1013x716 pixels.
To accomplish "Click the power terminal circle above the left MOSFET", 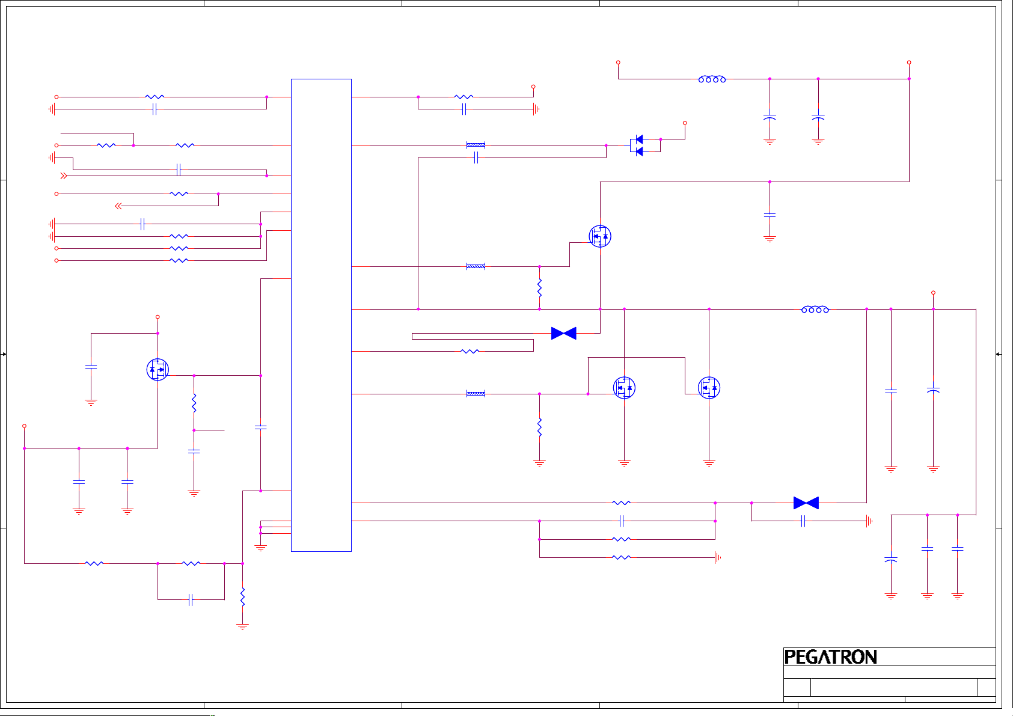I will 158,317.
